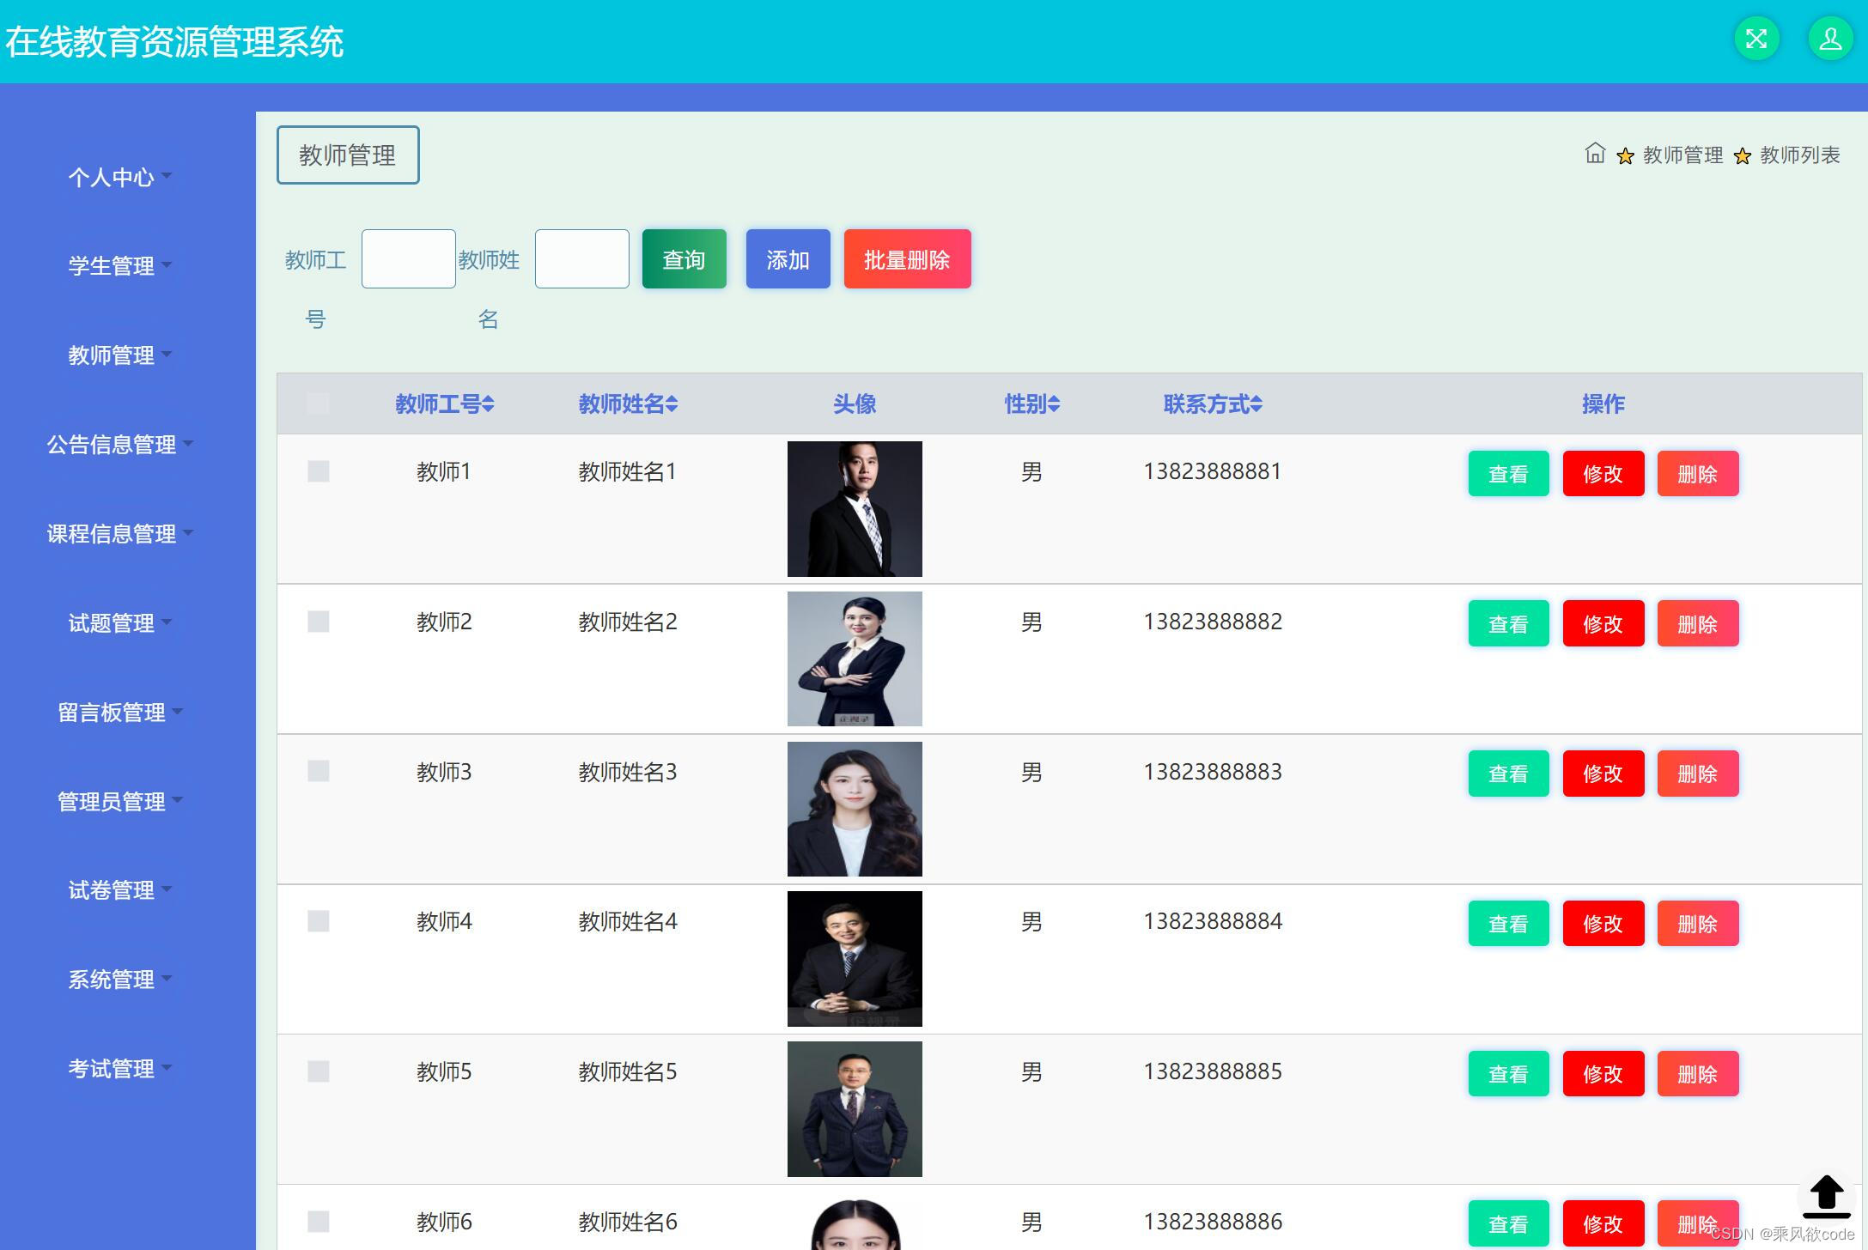Check the checkbox for 教师3 row
This screenshot has width=1868, height=1250.
point(318,771)
